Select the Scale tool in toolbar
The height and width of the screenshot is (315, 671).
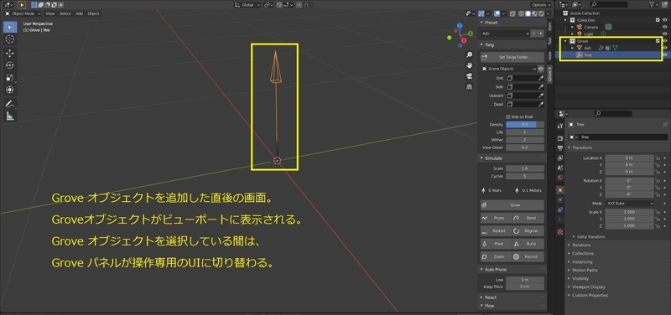click(10, 78)
